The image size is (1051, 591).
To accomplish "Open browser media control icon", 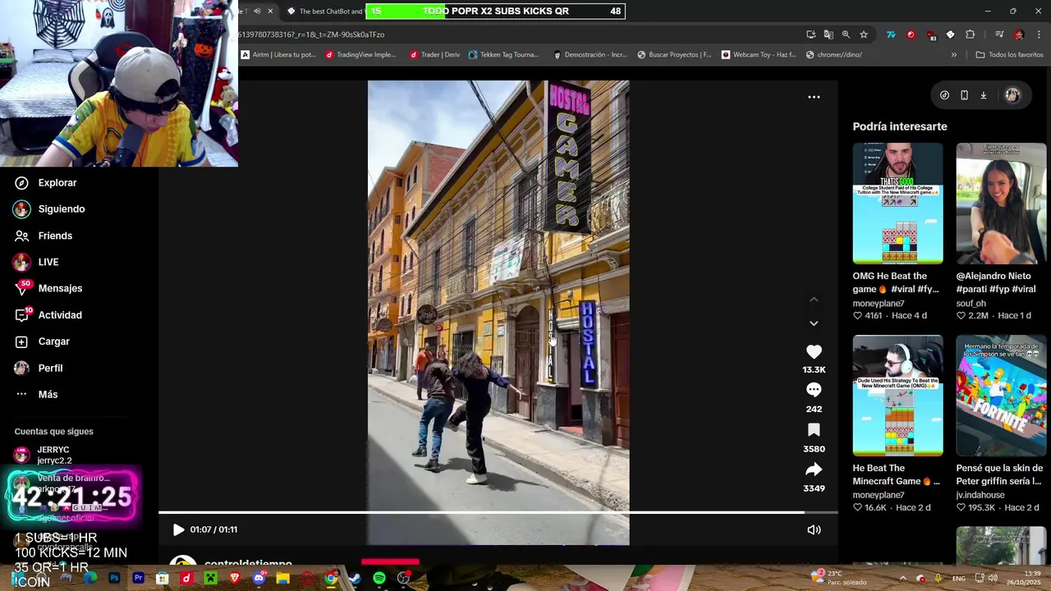I will click(x=999, y=34).
